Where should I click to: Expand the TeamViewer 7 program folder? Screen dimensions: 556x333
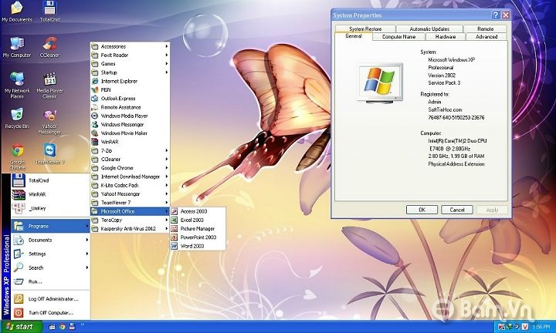coord(131,203)
